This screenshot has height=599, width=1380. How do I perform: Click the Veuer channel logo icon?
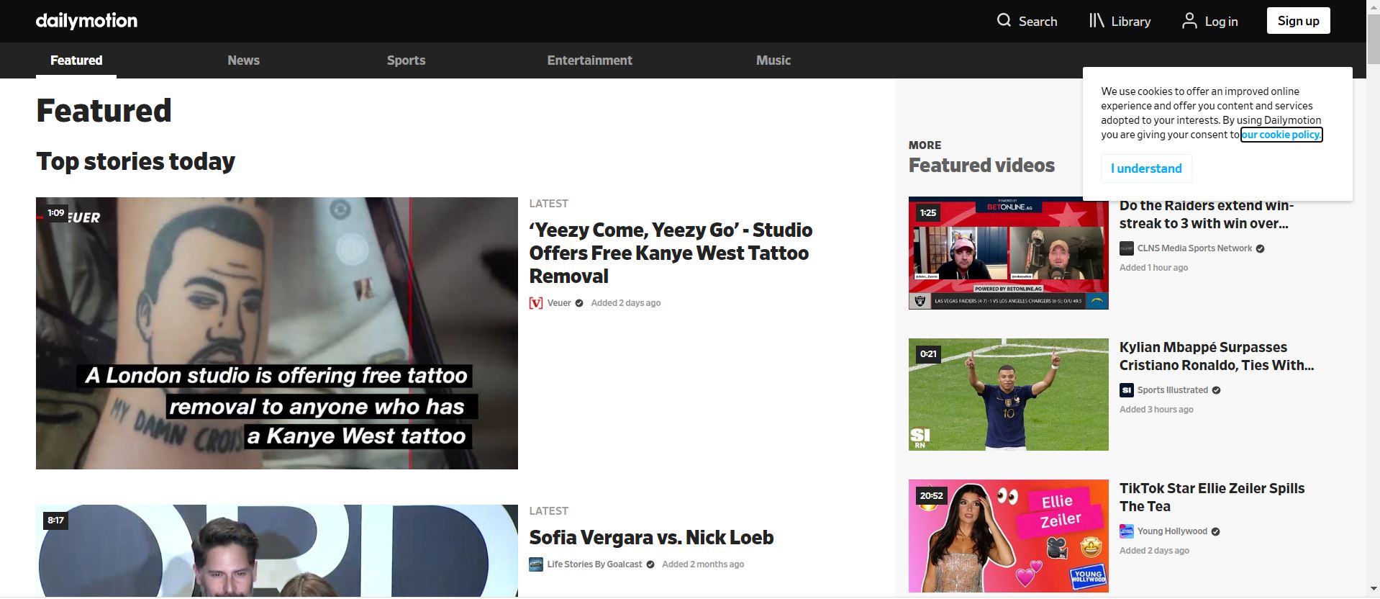(x=536, y=303)
